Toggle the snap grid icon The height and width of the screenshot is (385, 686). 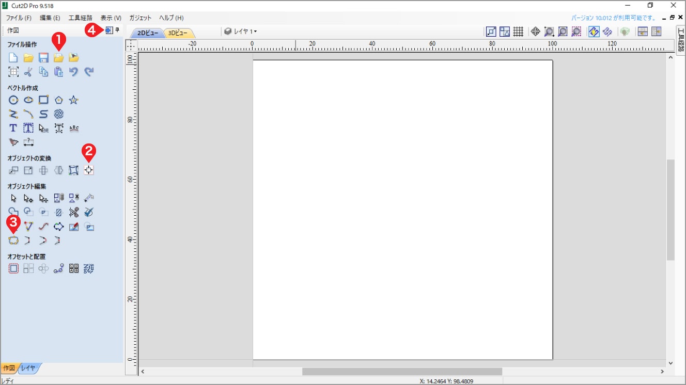tap(518, 31)
